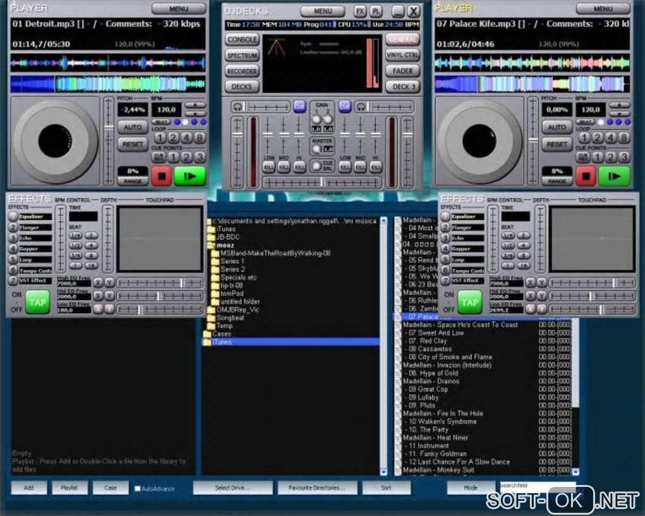This screenshot has width=645, height=516.
Task: Open the left PLAYER menu
Action: tap(178, 9)
